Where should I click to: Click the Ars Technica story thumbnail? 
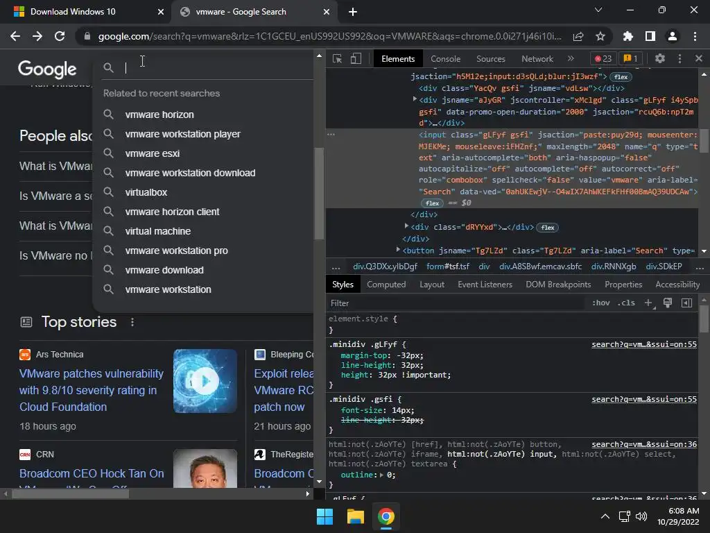[205, 381]
